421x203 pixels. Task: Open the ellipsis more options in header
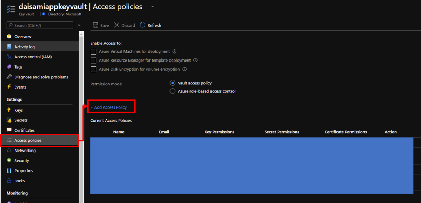click(x=152, y=7)
